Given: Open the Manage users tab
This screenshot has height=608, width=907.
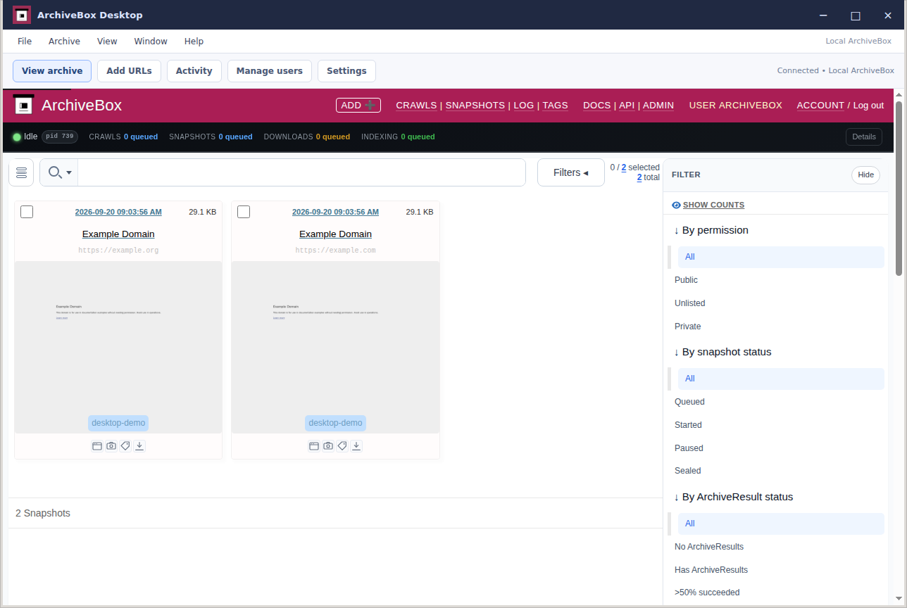Looking at the screenshot, I should 270,71.
